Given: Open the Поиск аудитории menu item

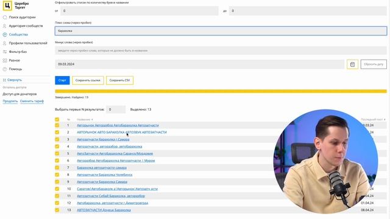Looking at the screenshot, I should click(22, 18).
